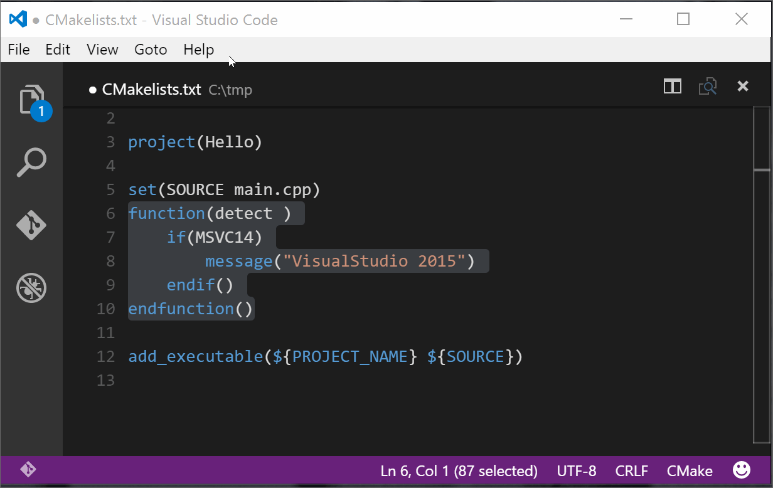Open the Git source control view
This screenshot has height=488, width=773.
coord(31,225)
